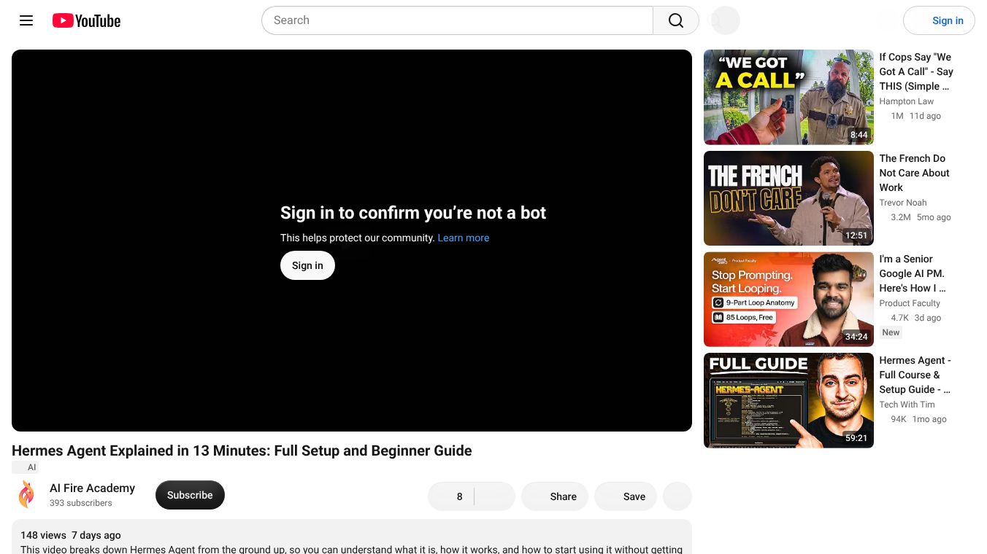Click the 34:24 duration badge
The width and height of the screenshot is (987, 554).
856,337
